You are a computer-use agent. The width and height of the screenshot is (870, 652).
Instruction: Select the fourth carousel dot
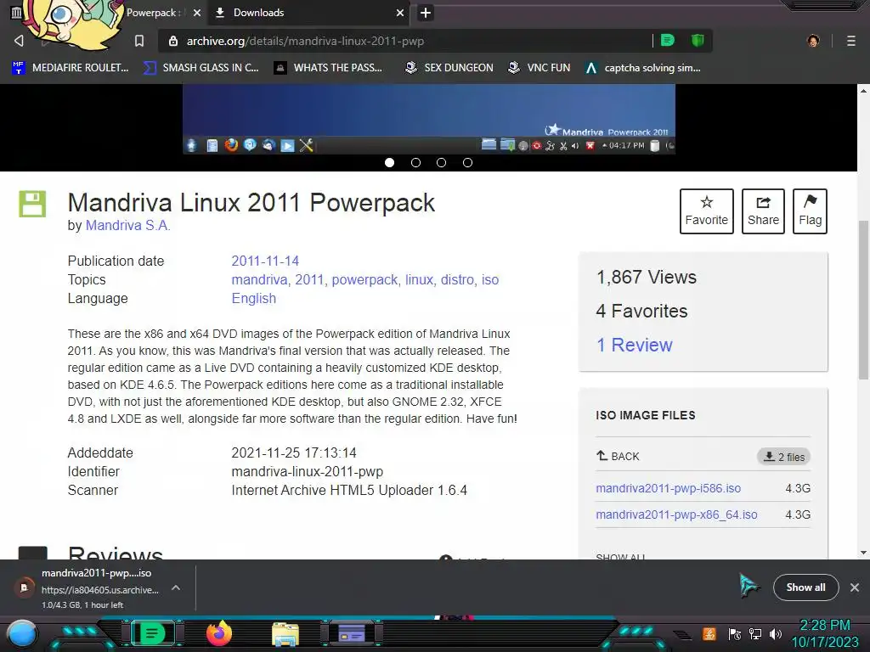(x=468, y=162)
